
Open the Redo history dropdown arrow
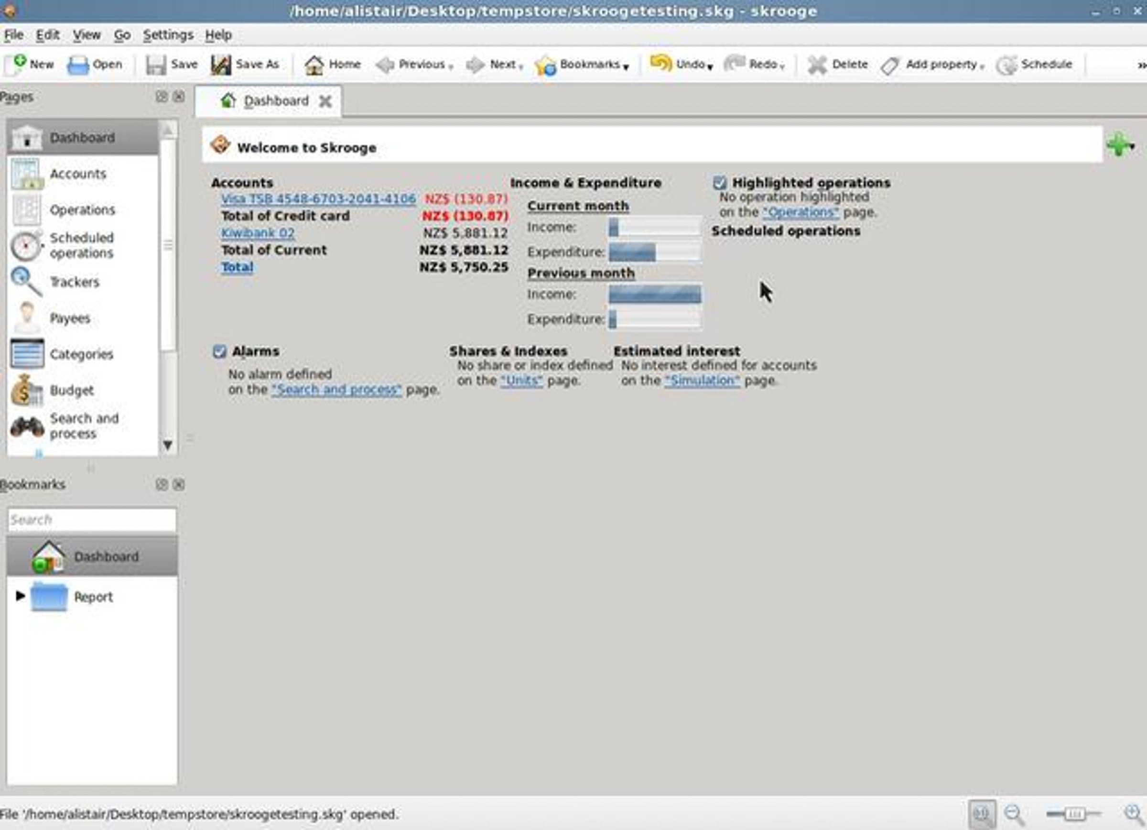tap(782, 67)
